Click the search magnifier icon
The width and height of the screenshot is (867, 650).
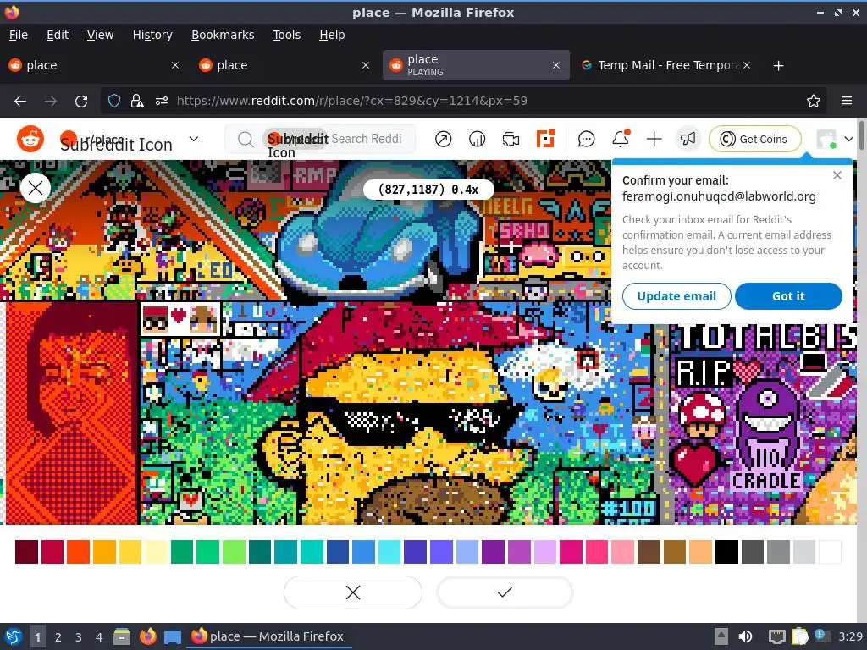tap(246, 140)
